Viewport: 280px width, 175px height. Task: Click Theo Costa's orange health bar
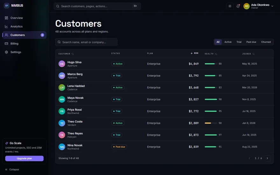pos(211,123)
